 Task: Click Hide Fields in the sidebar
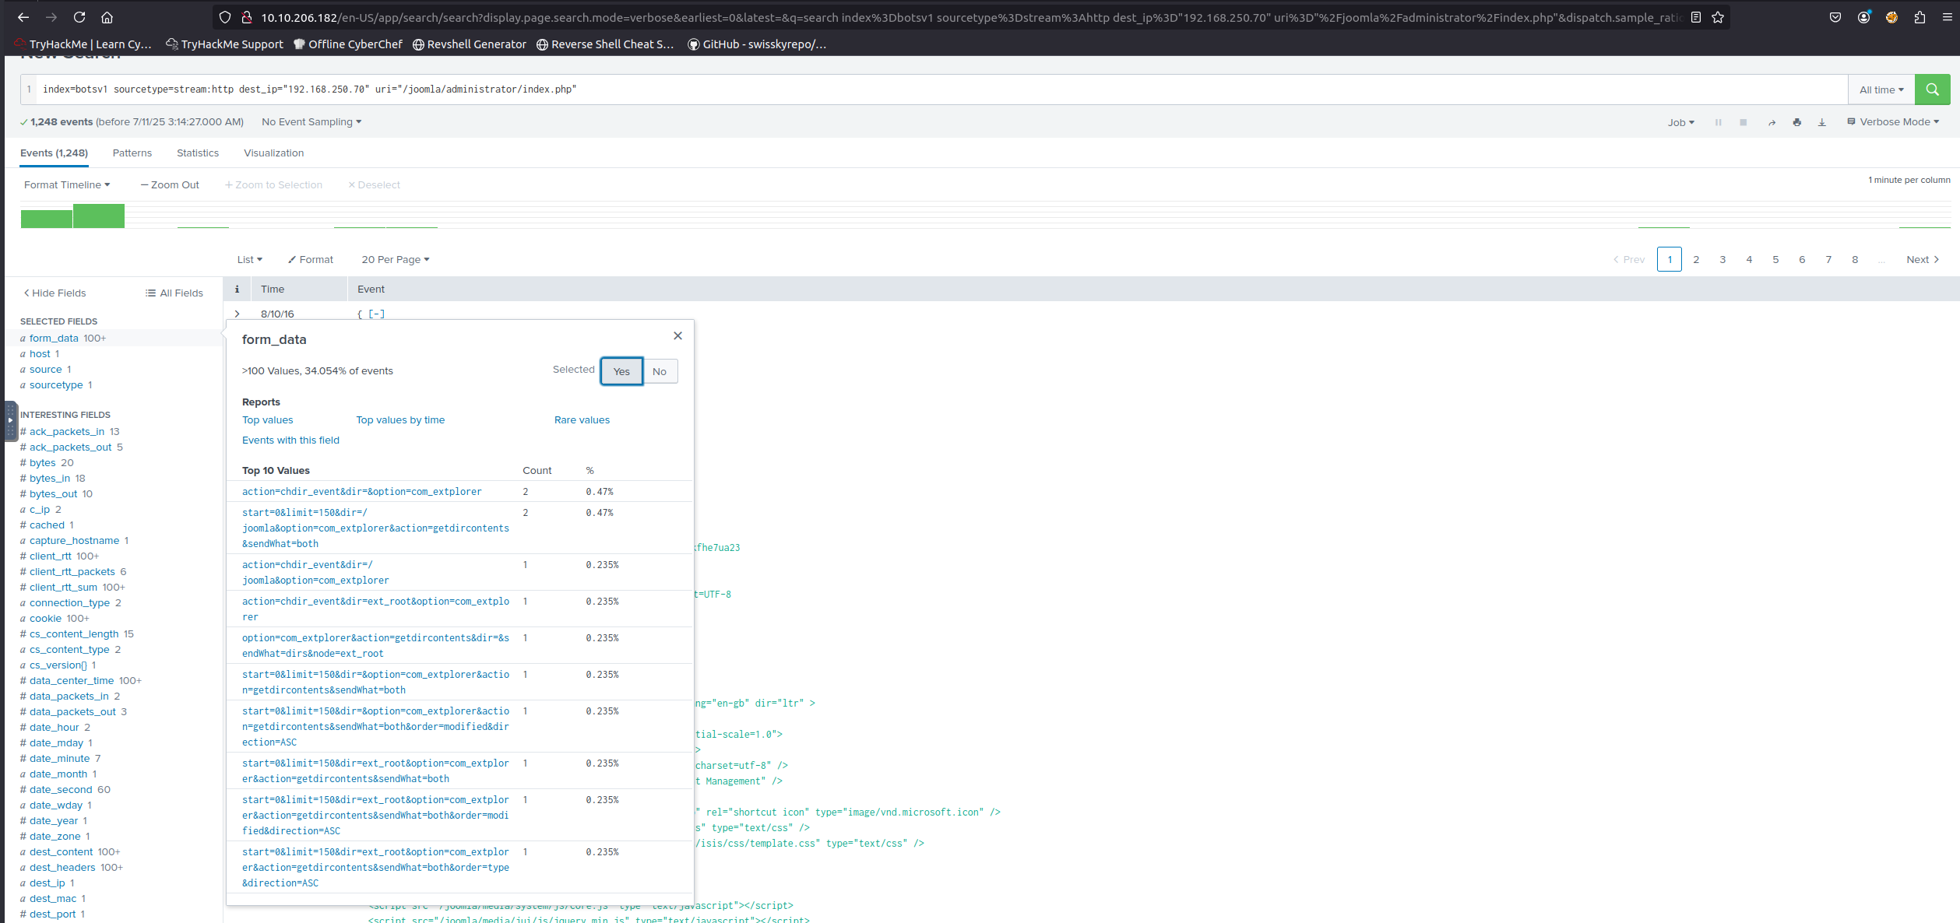pyautogui.click(x=55, y=293)
